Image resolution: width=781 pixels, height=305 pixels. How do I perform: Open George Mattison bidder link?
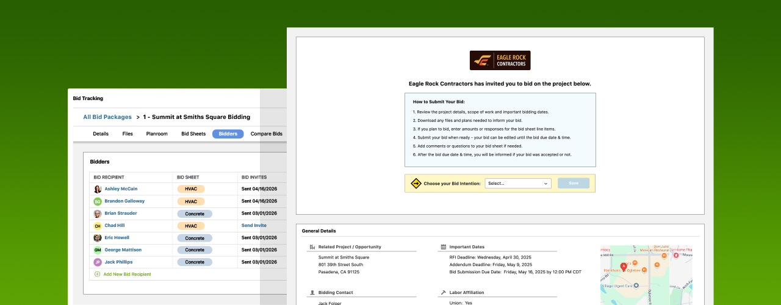coord(123,250)
